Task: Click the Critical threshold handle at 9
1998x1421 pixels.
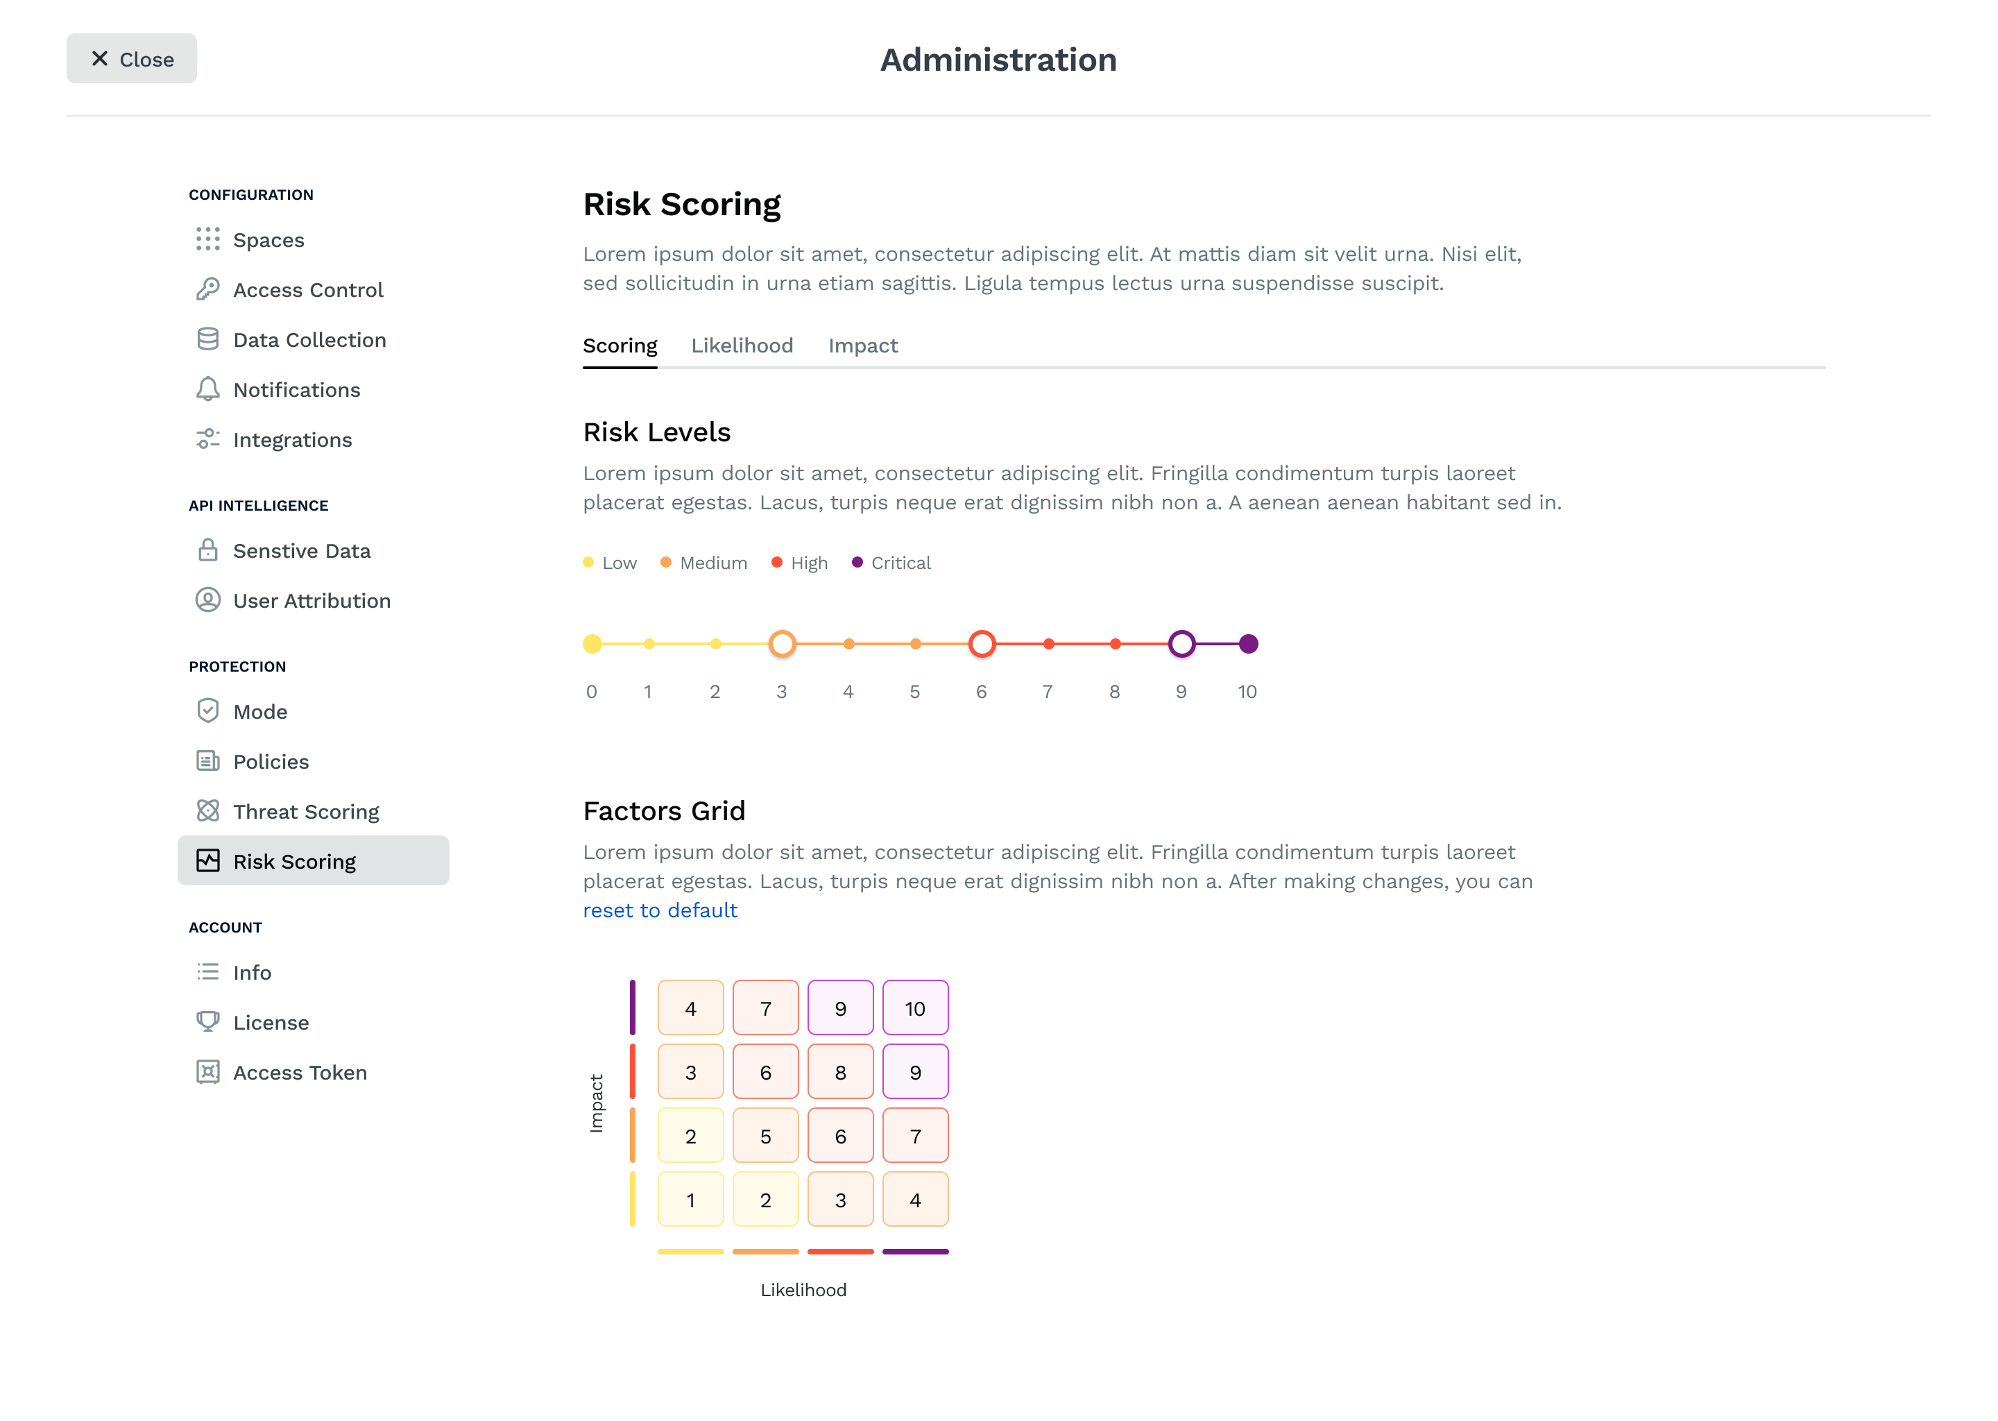Action: pyautogui.click(x=1181, y=644)
